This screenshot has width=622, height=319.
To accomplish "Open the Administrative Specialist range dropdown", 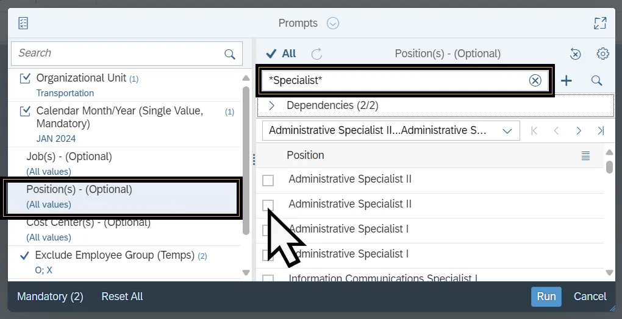I will click(507, 130).
